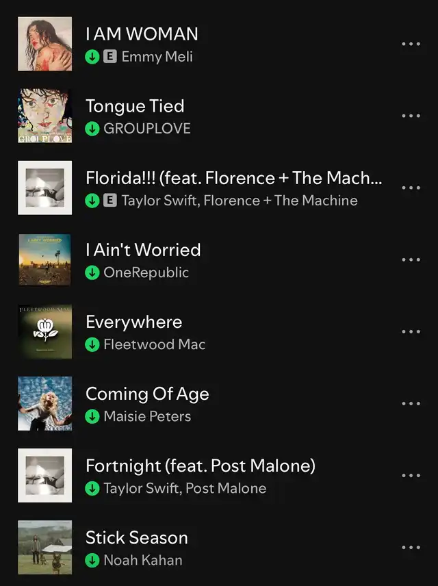
Task: Play the song Tongue Tied
Action: point(219,116)
